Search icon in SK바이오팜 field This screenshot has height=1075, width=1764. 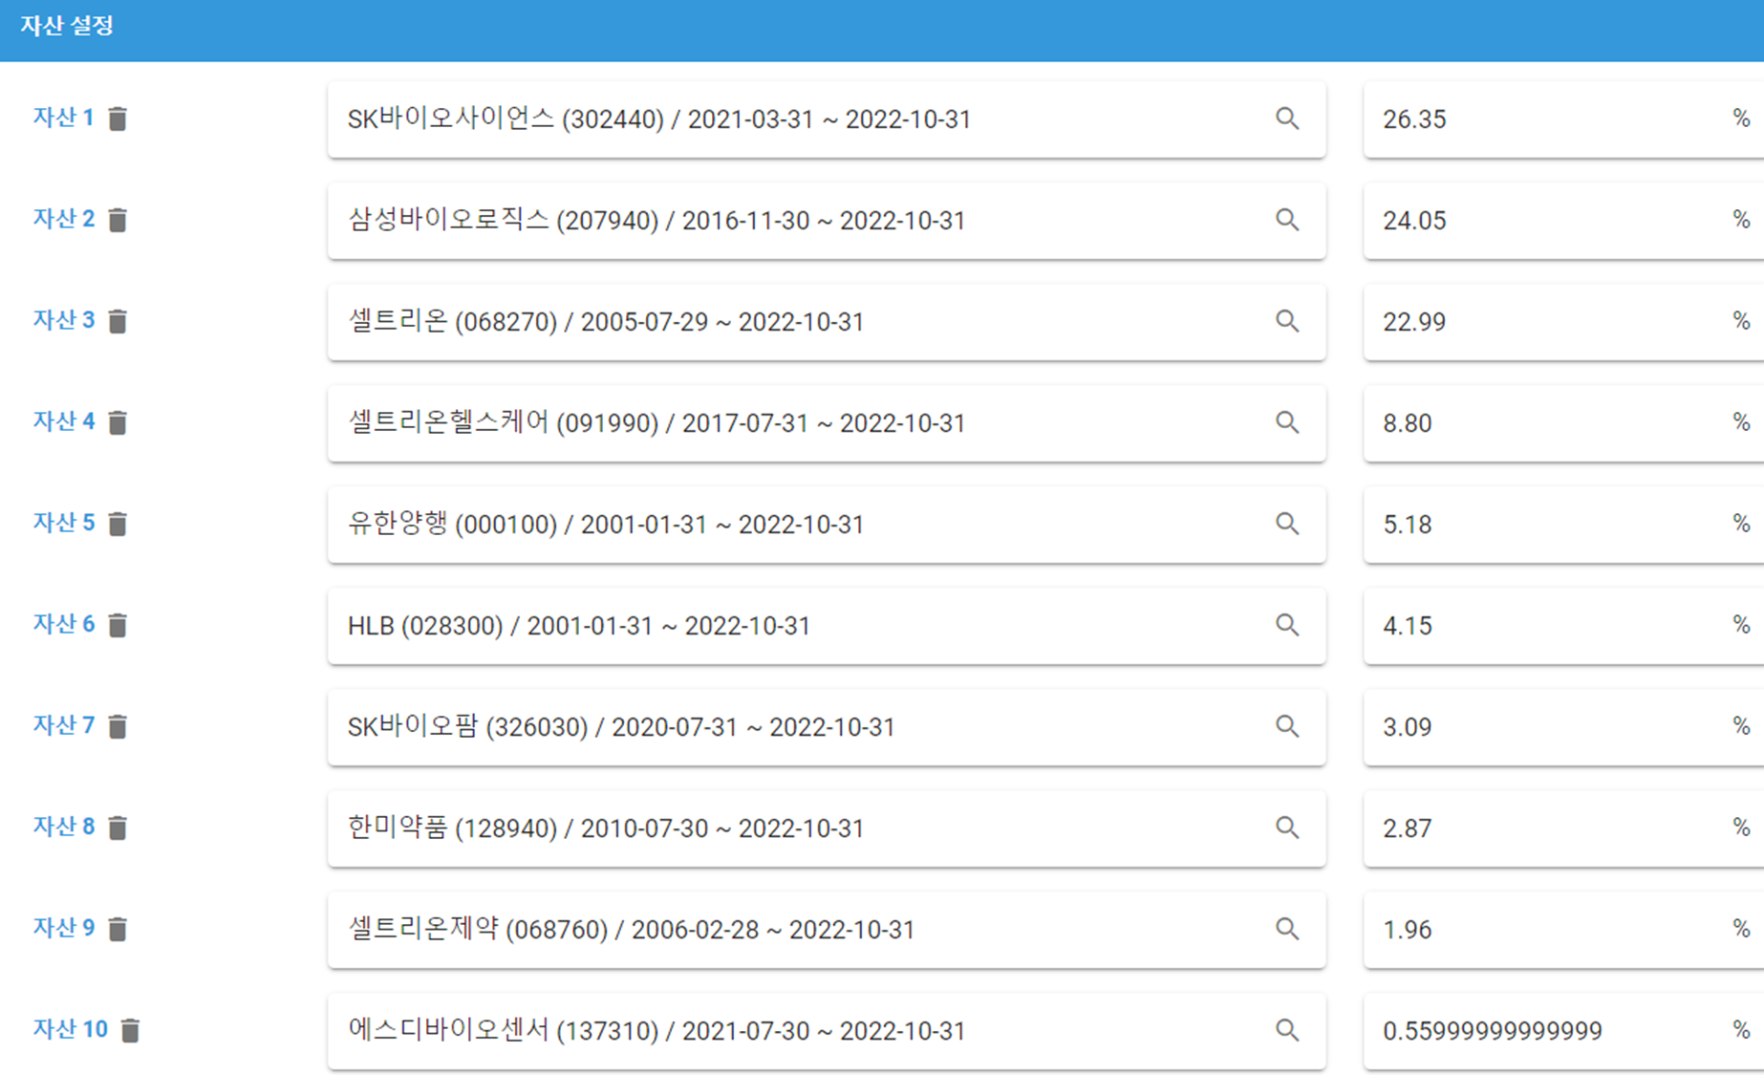coord(1287,726)
